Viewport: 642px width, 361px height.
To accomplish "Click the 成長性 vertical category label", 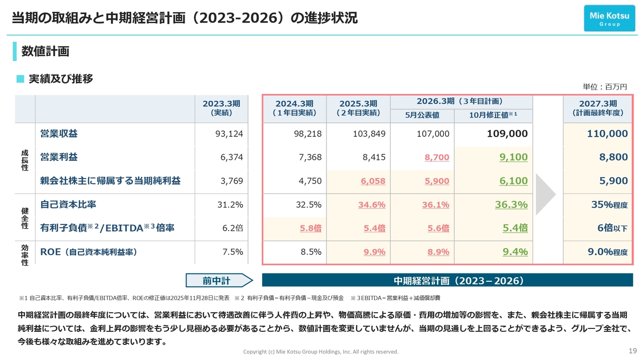I will pos(25,160).
